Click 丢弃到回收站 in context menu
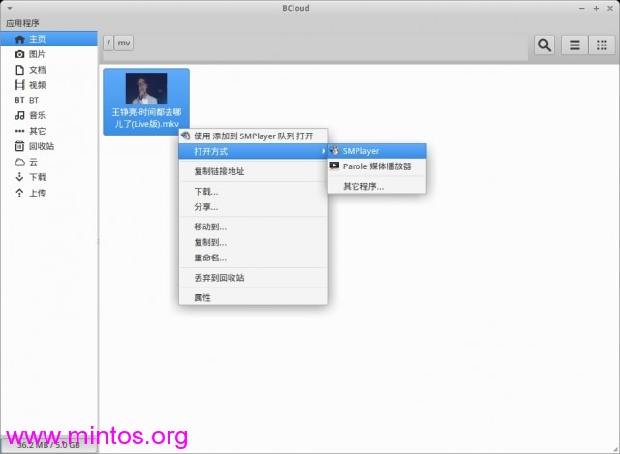This screenshot has width=620, height=454. click(x=254, y=278)
